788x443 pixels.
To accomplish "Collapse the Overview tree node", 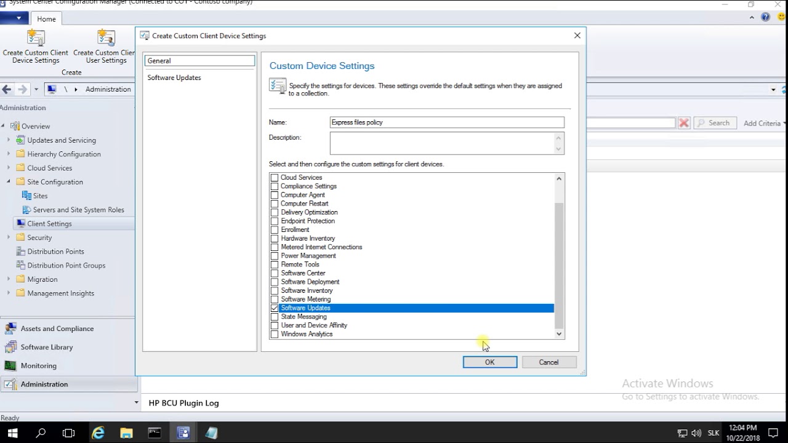I will click(3, 126).
